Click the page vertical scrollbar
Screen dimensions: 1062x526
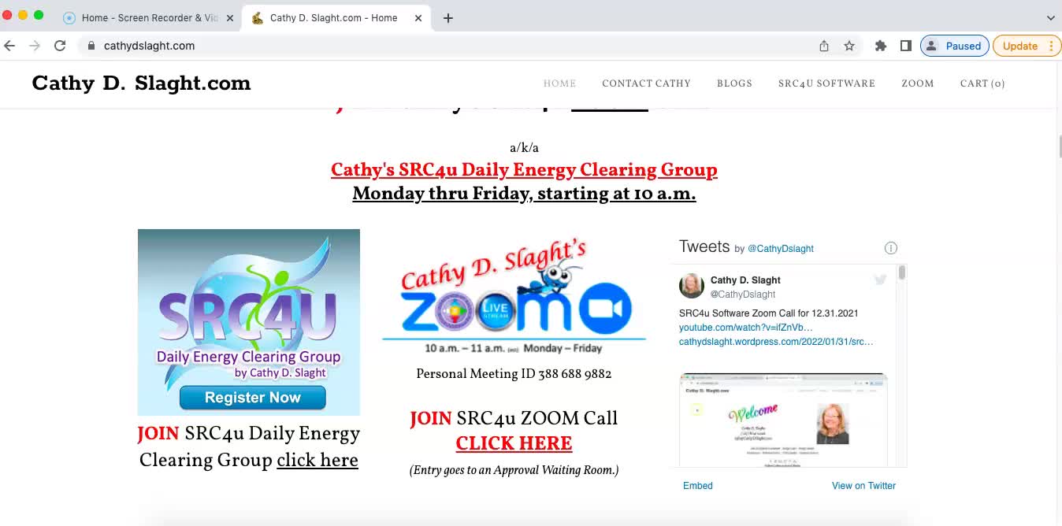coord(1059,146)
